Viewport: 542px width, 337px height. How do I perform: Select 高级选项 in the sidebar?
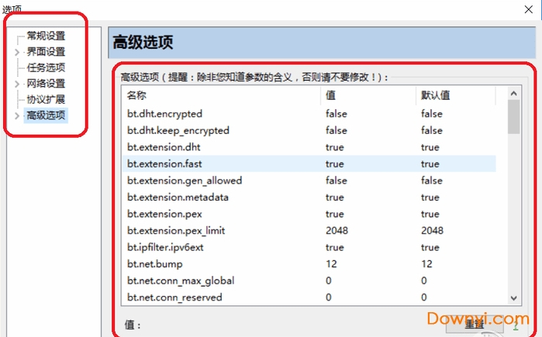pos(46,115)
